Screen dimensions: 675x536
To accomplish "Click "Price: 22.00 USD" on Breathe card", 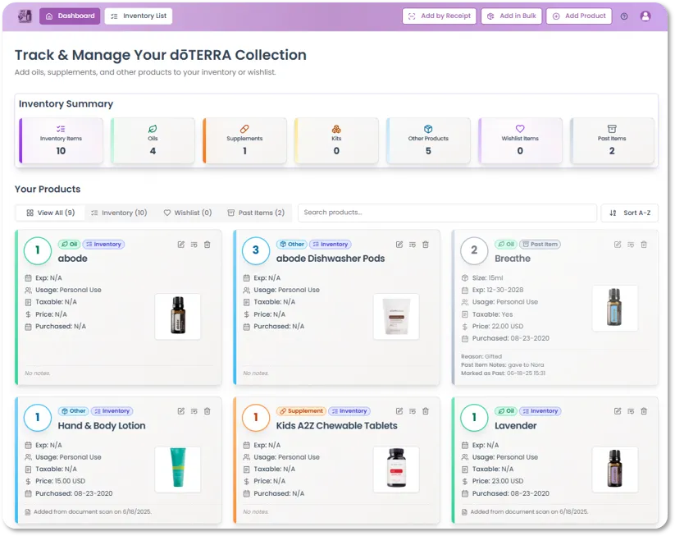I will (x=498, y=326).
